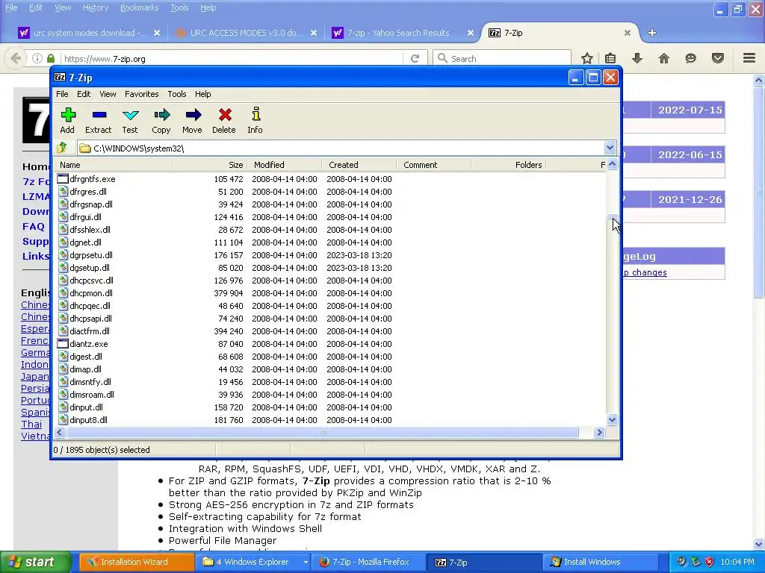Click the Firefox Search box
Image resolution: width=765 pixels, height=573 pixels.
pyautogui.click(x=502, y=58)
